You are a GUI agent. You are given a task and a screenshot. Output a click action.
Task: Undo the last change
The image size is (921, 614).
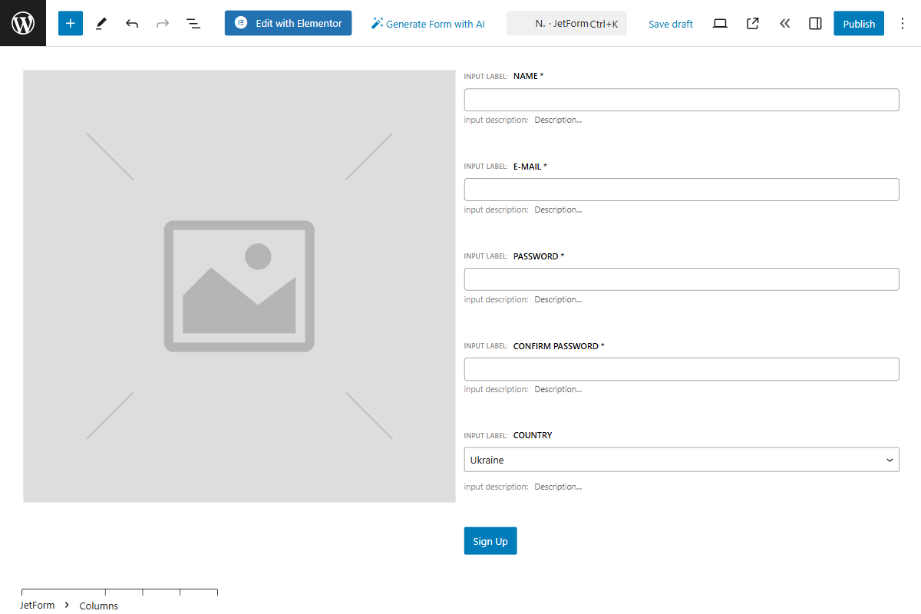131,23
